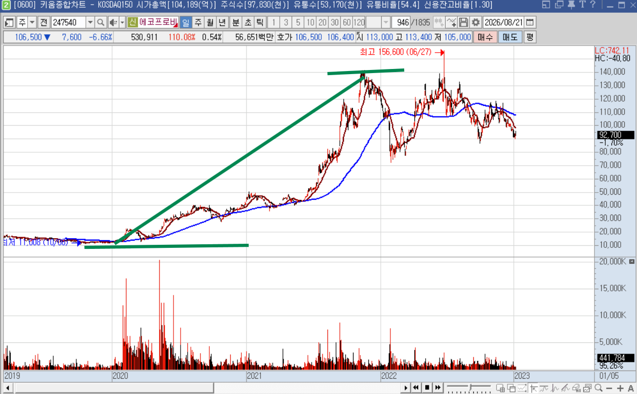Open the stock code 247540 dropdown
The width and height of the screenshot is (637, 394).
coord(90,22)
